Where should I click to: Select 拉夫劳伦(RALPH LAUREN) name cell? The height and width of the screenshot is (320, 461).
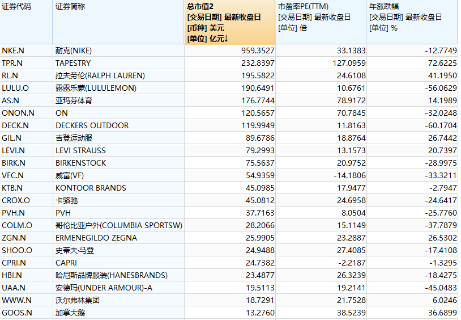[x=118, y=75]
